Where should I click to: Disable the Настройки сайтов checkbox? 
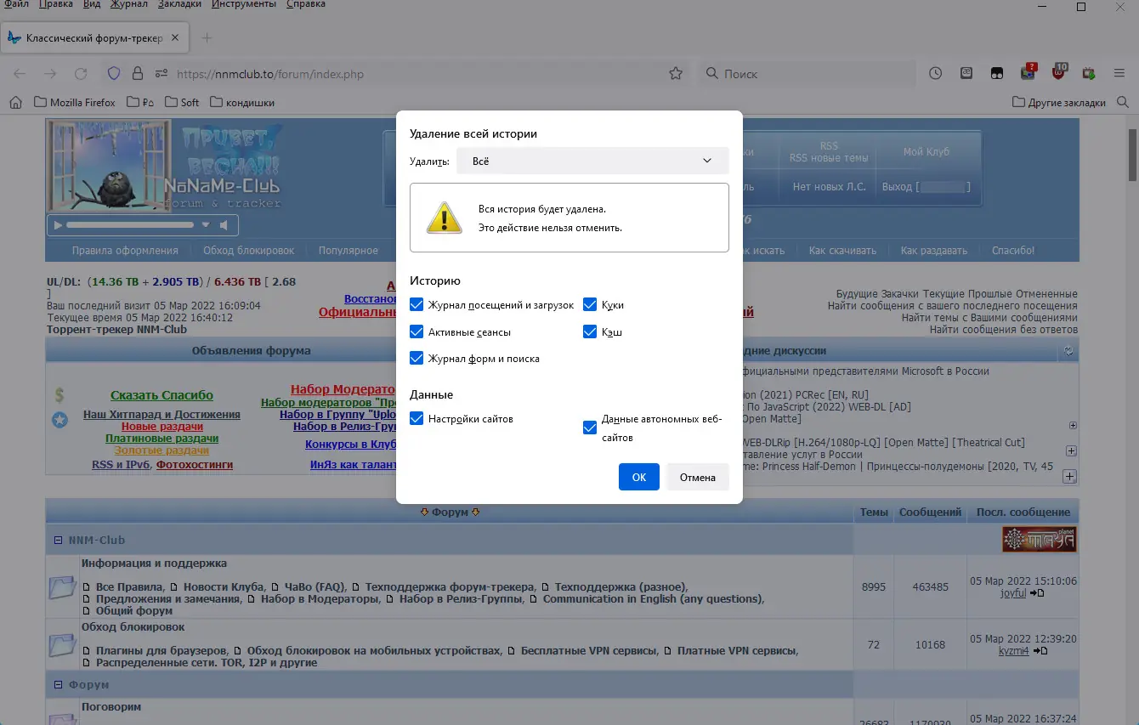pos(416,418)
